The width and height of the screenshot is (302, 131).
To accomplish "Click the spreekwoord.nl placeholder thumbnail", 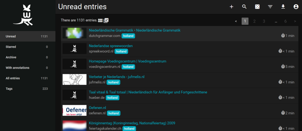I will 75,49.
